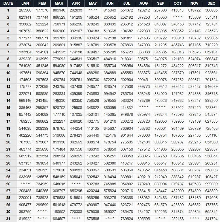This screenshot has height=222, width=220.
Task: Select cell value 373000
Action: click(x=143, y=135)
